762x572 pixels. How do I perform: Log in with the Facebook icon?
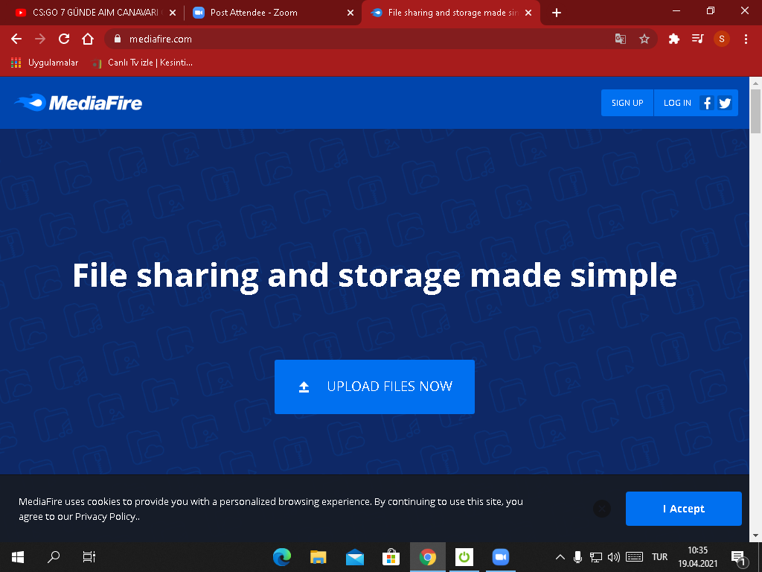(707, 103)
